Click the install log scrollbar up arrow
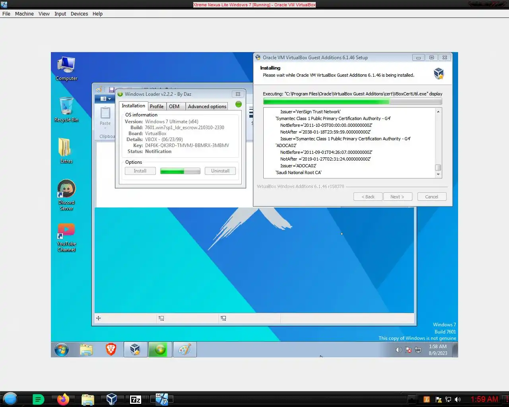 point(438,112)
